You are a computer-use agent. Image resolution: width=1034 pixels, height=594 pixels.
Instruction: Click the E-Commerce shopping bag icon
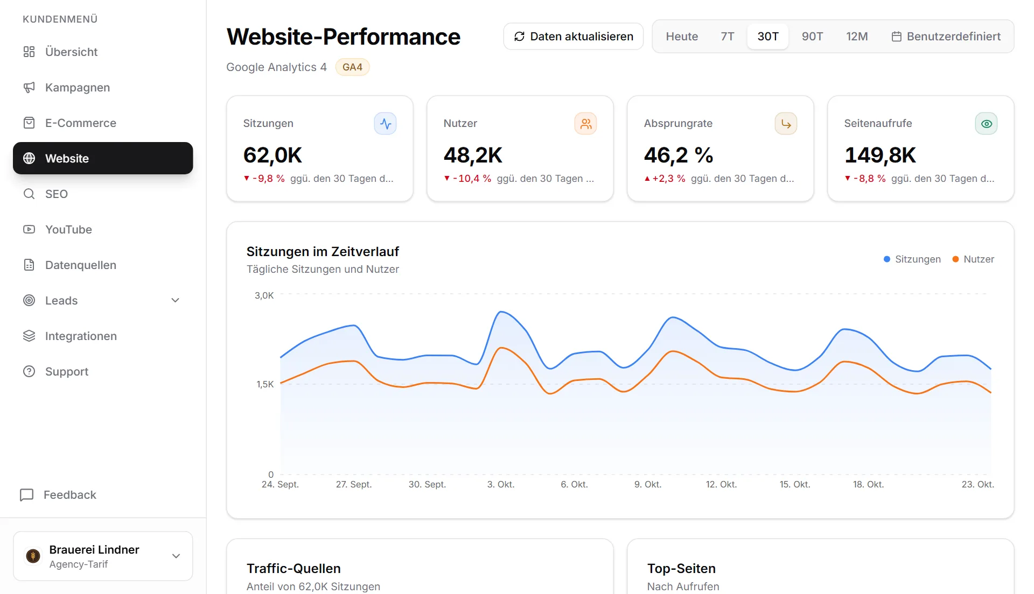pos(29,123)
